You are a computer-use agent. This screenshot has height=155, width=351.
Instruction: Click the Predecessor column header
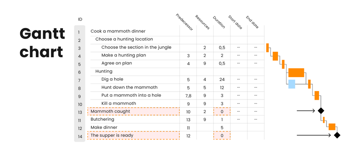tap(185, 22)
